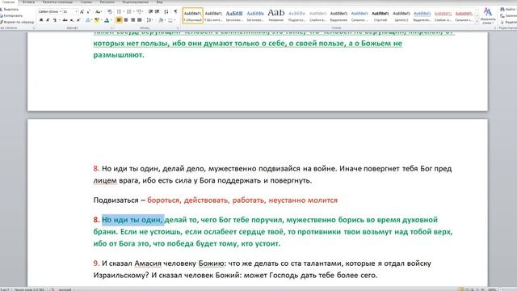Open the Главная ribbon tab
The image size is (517, 291).
[9, 2]
